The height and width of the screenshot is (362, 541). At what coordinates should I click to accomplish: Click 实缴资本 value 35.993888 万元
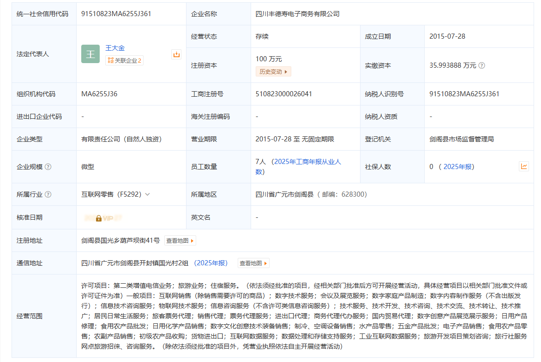pos(452,65)
